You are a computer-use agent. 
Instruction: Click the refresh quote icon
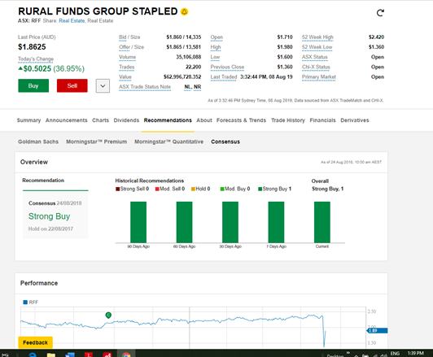(x=380, y=13)
